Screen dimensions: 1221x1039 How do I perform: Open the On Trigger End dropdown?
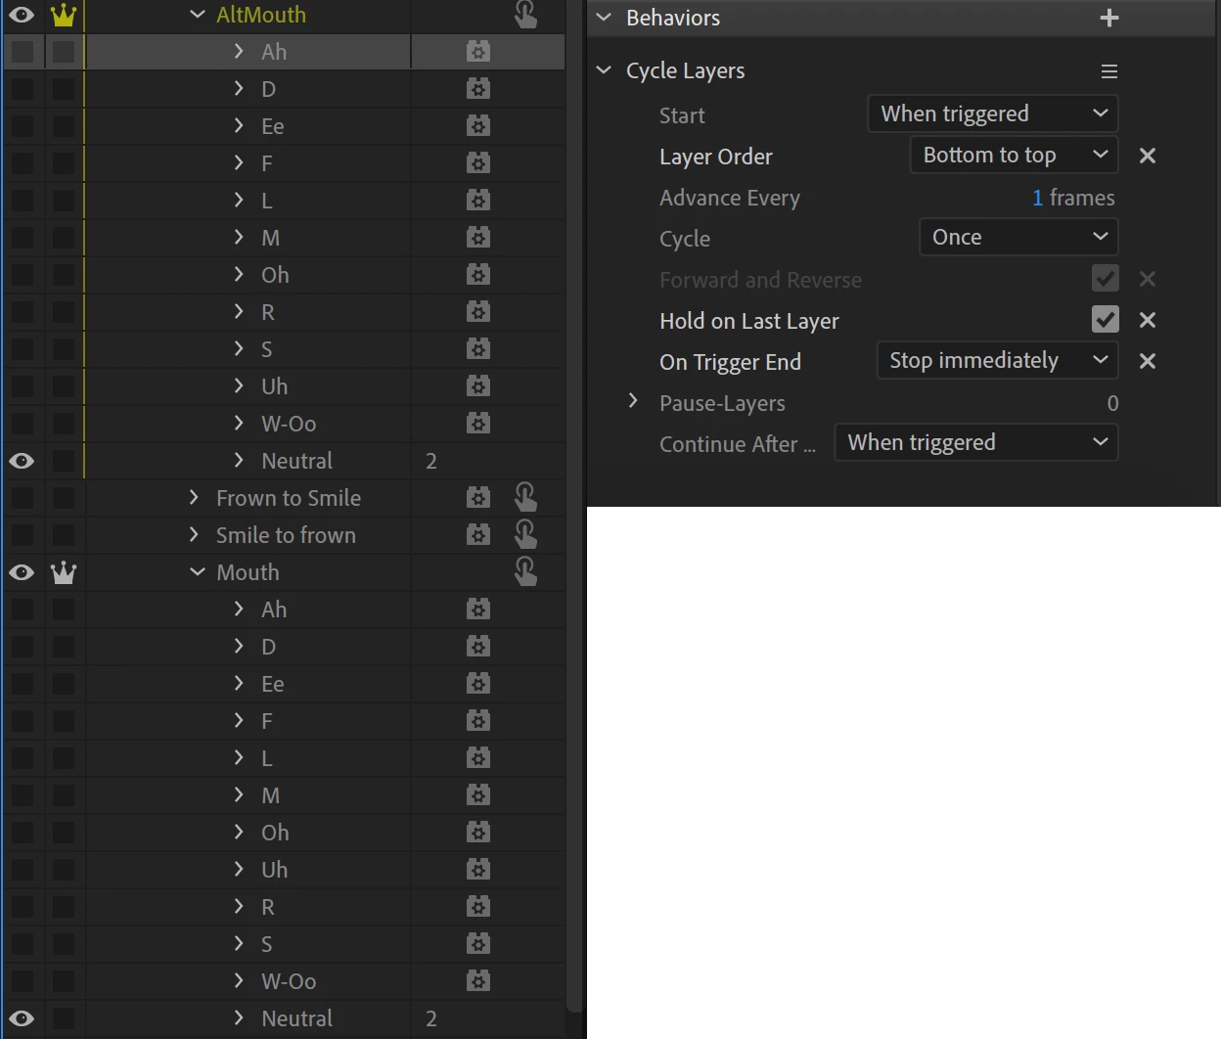997,360
